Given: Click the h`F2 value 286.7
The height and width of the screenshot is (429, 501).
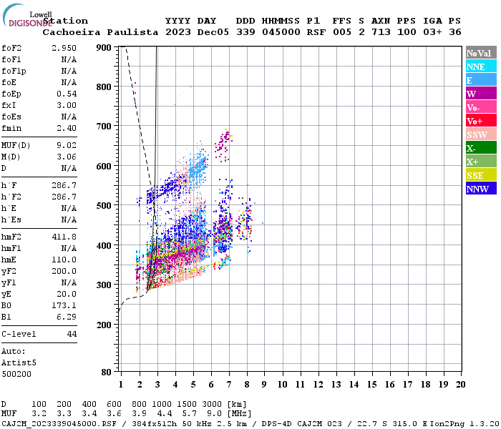Looking at the screenshot, I should pos(64,197).
